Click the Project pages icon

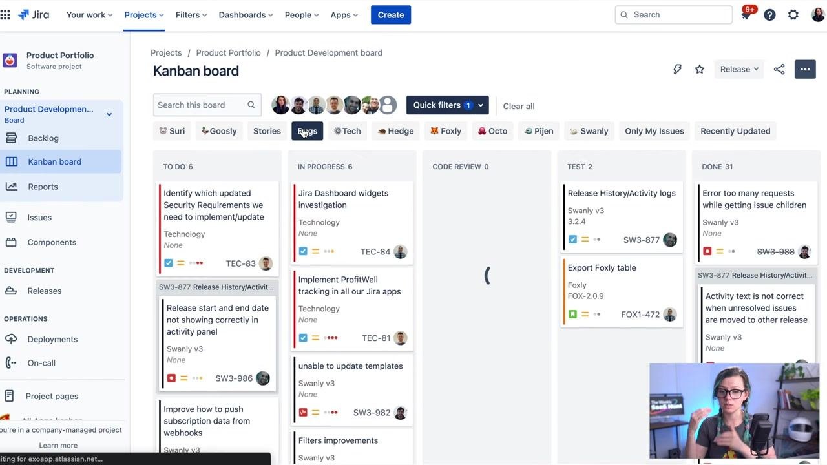pyautogui.click(x=10, y=396)
